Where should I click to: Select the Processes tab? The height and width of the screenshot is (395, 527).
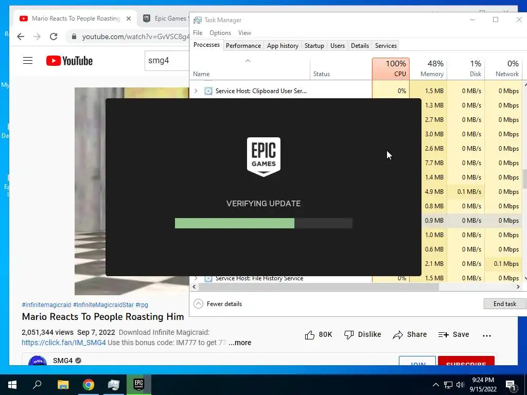pyautogui.click(x=206, y=45)
